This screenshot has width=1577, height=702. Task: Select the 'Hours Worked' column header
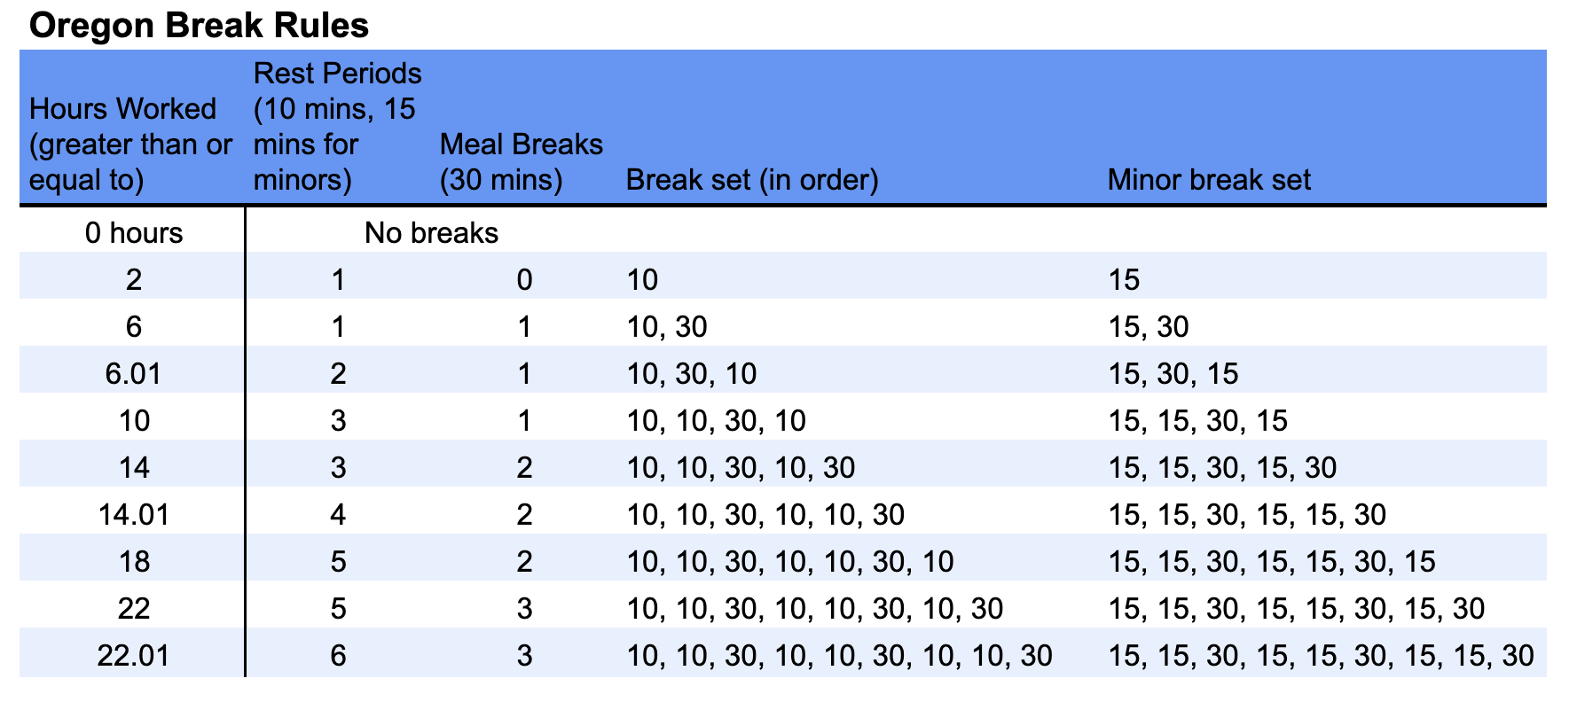click(x=130, y=144)
